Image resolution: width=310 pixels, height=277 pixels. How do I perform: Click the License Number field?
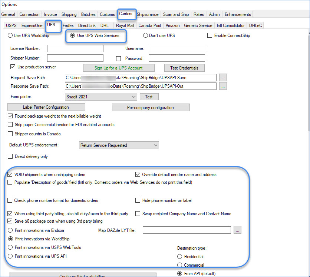[x=75, y=48]
